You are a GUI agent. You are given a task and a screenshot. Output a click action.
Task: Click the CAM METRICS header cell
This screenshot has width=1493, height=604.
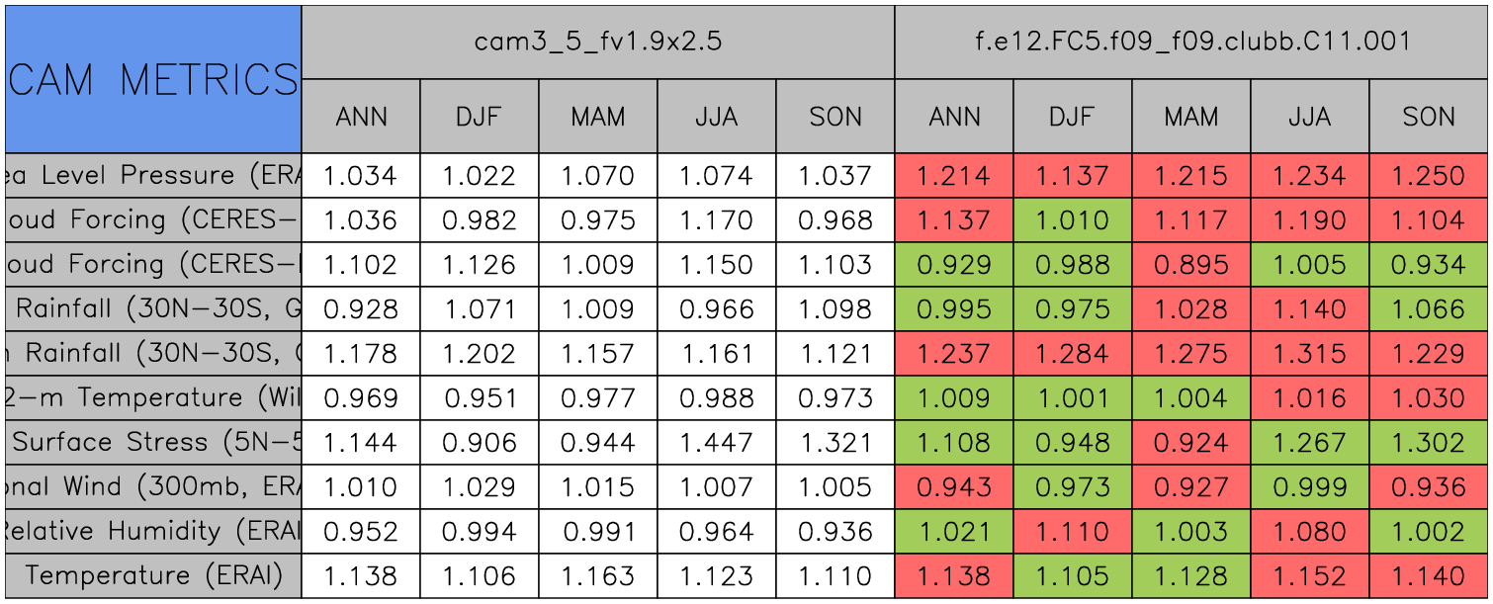(153, 79)
